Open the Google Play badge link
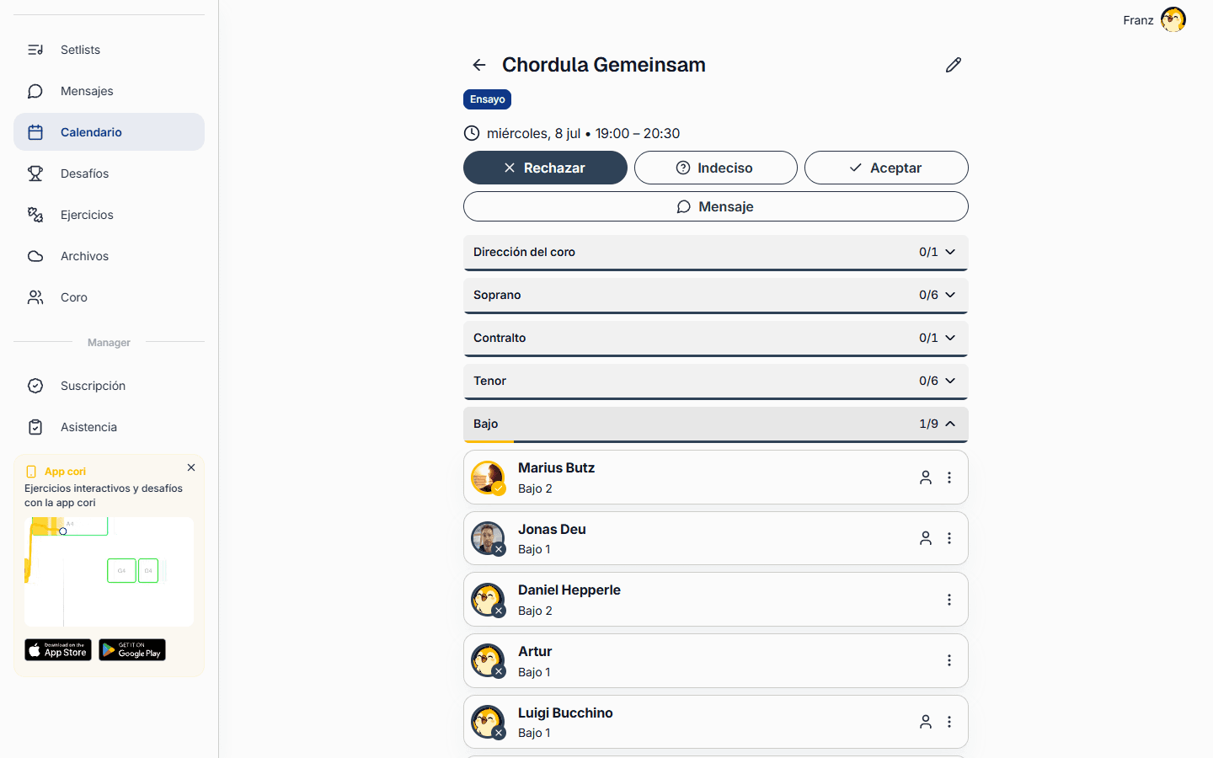Viewport: 1213px width, 758px height. coord(132,650)
